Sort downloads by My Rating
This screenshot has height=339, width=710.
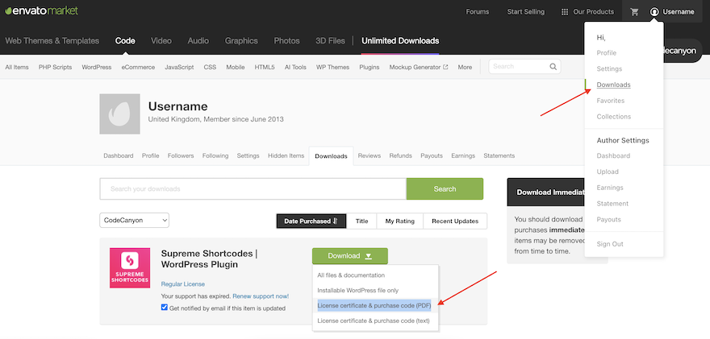400,221
